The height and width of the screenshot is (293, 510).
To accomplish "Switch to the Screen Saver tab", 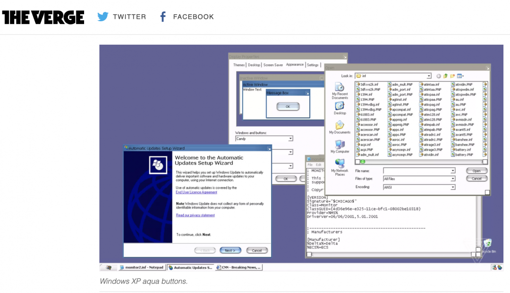I will pos(273,65).
